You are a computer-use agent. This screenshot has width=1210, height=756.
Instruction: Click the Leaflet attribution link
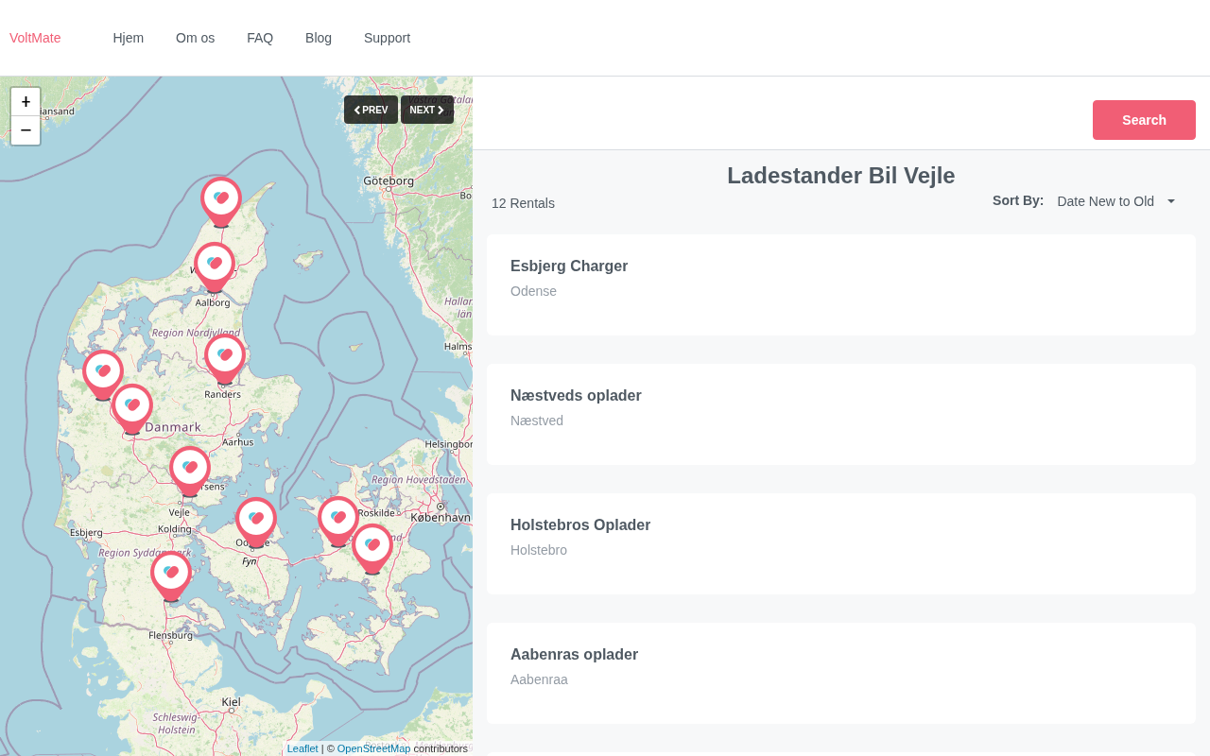[302, 748]
